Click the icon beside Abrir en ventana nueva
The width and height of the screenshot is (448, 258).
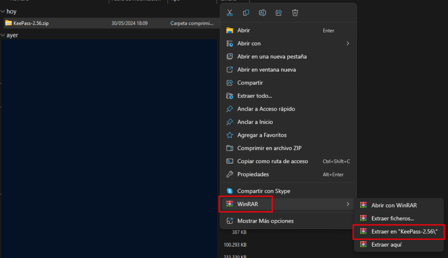230,70
